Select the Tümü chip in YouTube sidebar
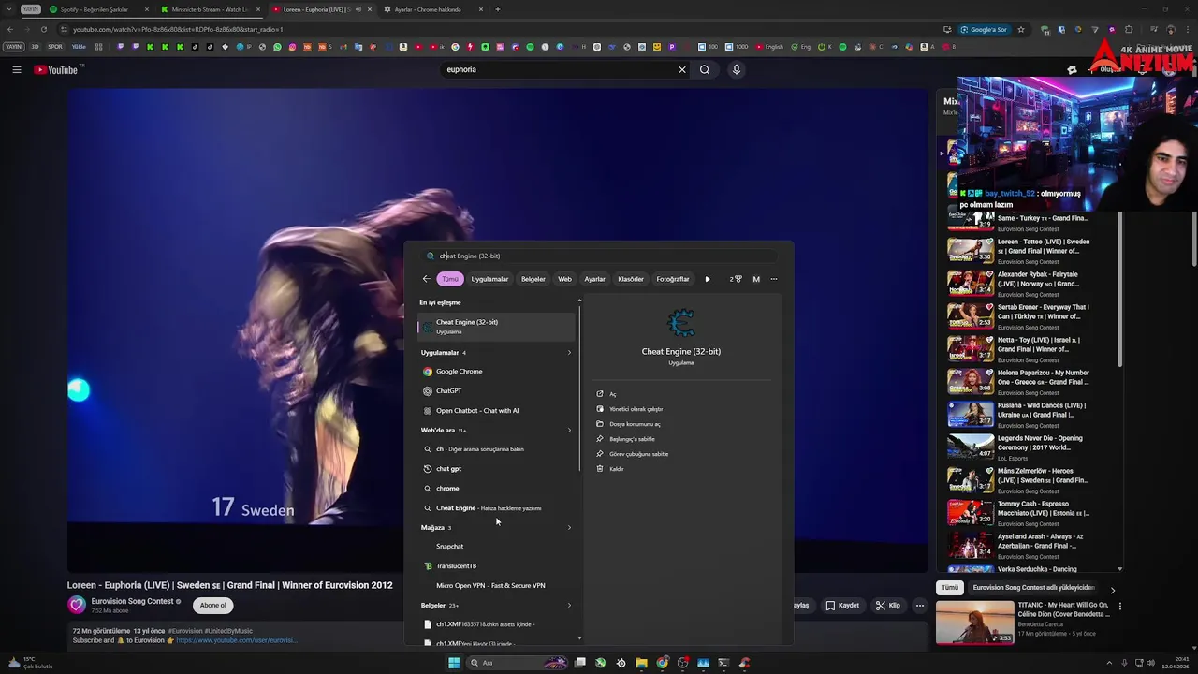Screen dimensions: 1198x674 950,588
